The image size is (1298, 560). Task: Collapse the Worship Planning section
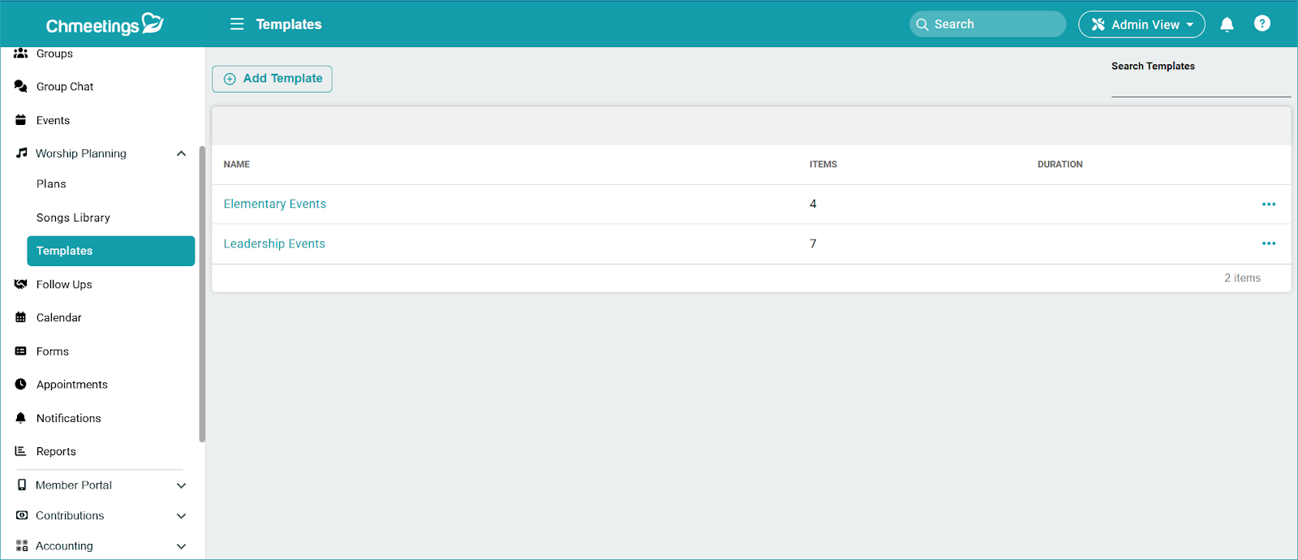(181, 153)
